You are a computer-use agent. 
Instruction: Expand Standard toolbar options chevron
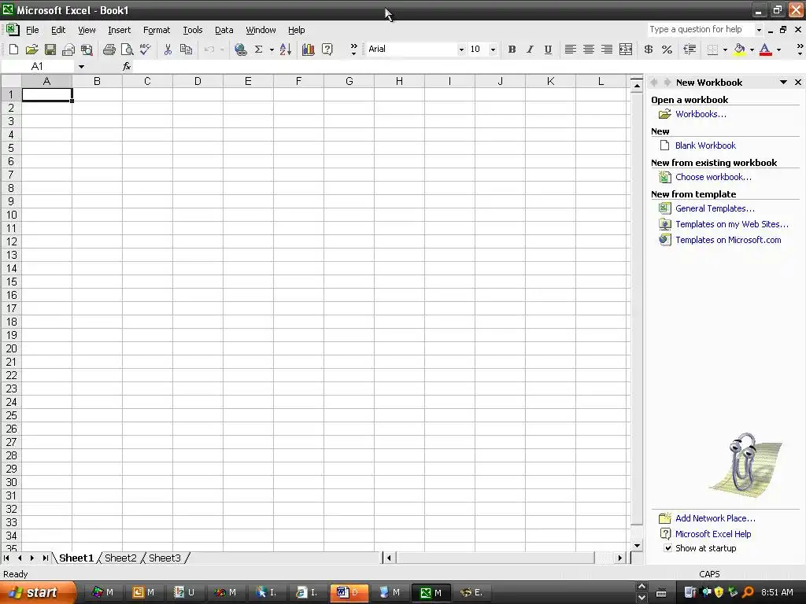(x=353, y=50)
